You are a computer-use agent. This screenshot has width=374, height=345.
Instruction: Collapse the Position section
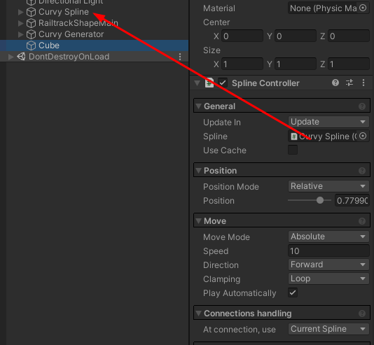198,171
